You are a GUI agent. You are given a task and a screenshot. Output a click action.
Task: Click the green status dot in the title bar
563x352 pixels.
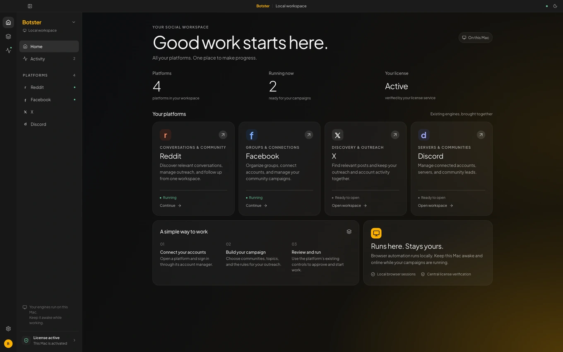point(547,6)
